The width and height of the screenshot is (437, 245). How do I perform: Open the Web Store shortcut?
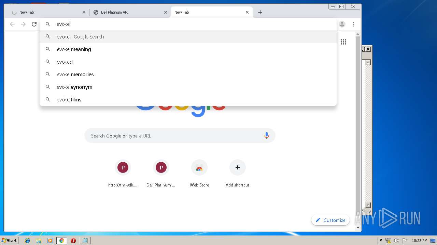click(x=199, y=174)
